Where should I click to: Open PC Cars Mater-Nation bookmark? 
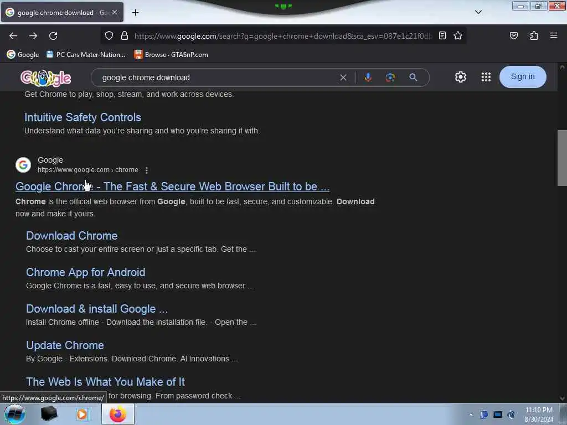pos(86,55)
